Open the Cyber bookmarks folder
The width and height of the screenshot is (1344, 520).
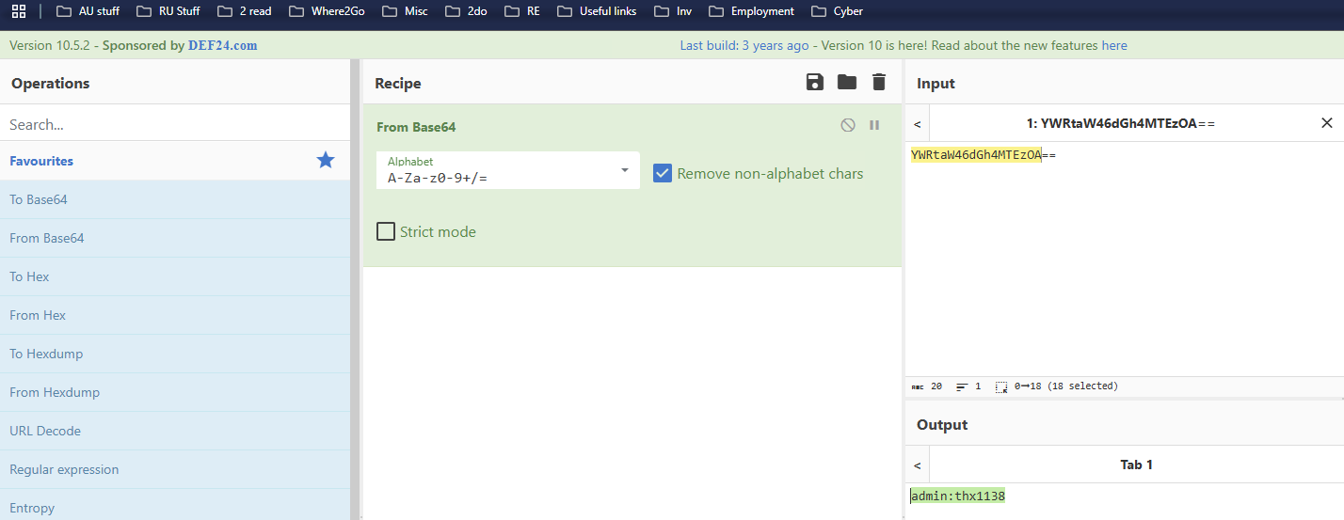pyautogui.click(x=836, y=11)
